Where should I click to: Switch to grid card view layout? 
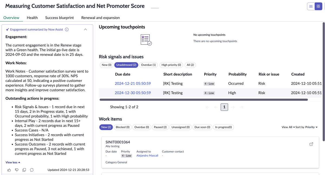(318, 6)
